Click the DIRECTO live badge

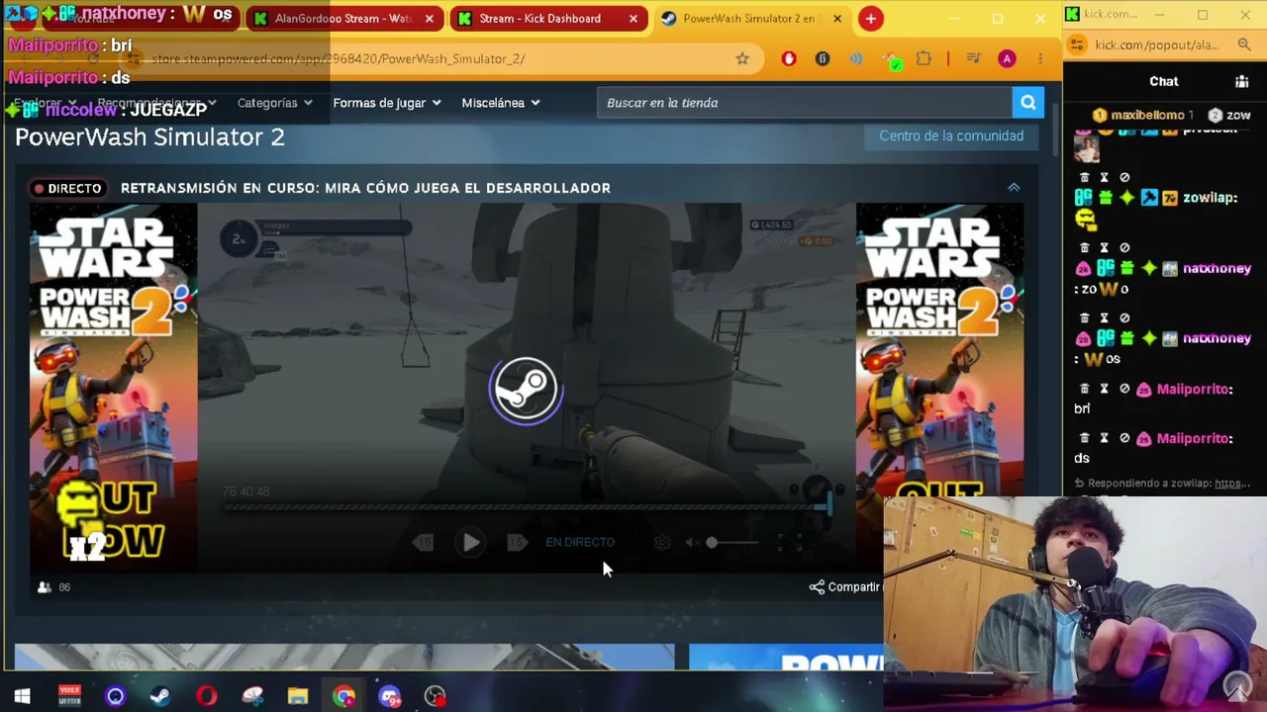pyautogui.click(x=67, y=188)
